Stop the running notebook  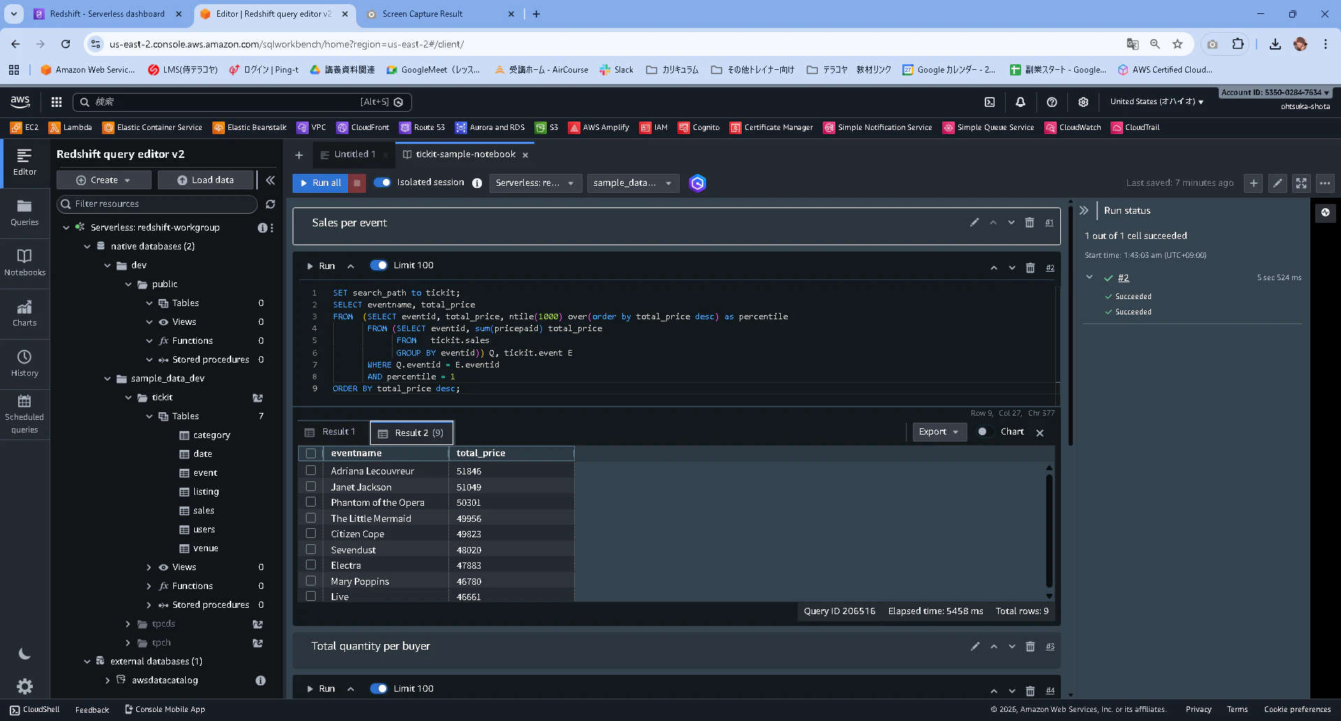pos(357,183)
